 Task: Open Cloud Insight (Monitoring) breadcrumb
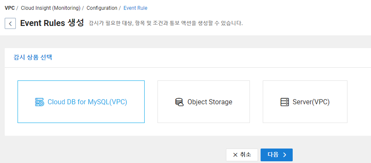point(50,8)
